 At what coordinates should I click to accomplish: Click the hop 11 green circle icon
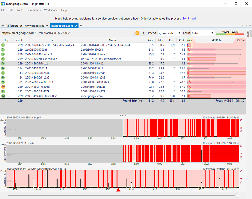coord(3,91)
